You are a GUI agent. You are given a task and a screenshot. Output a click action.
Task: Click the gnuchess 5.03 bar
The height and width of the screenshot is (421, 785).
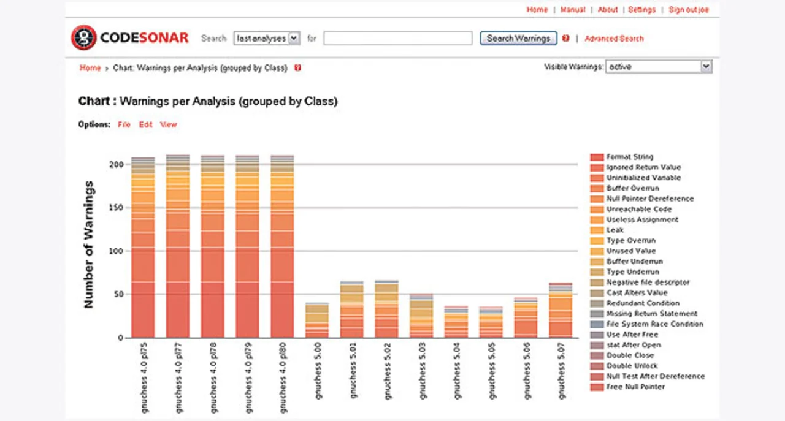421,316
